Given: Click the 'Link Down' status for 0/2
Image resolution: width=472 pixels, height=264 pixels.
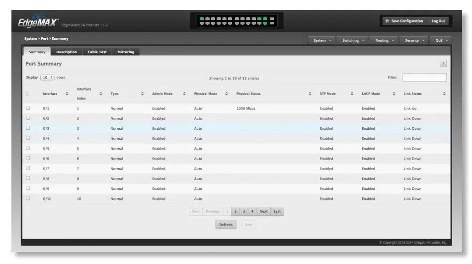Looking at the screenshot, I should [x=412, y=118].
